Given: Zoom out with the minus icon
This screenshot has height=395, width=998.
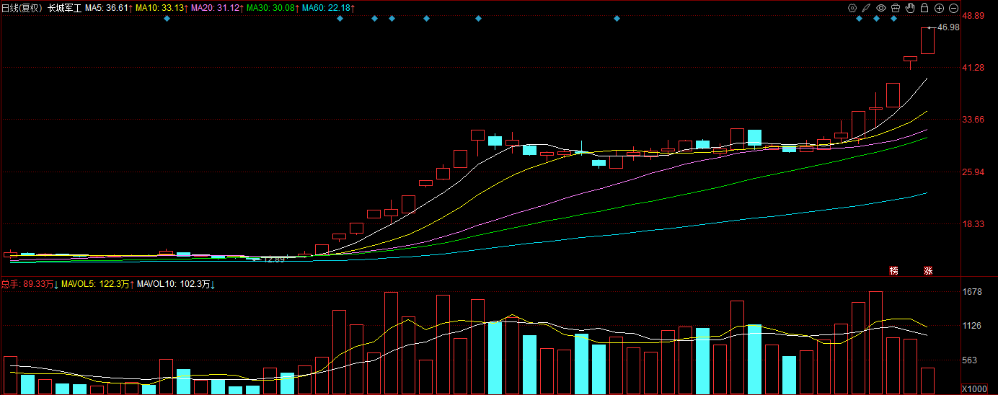Looking at the screenshot, I should point(953,8).
